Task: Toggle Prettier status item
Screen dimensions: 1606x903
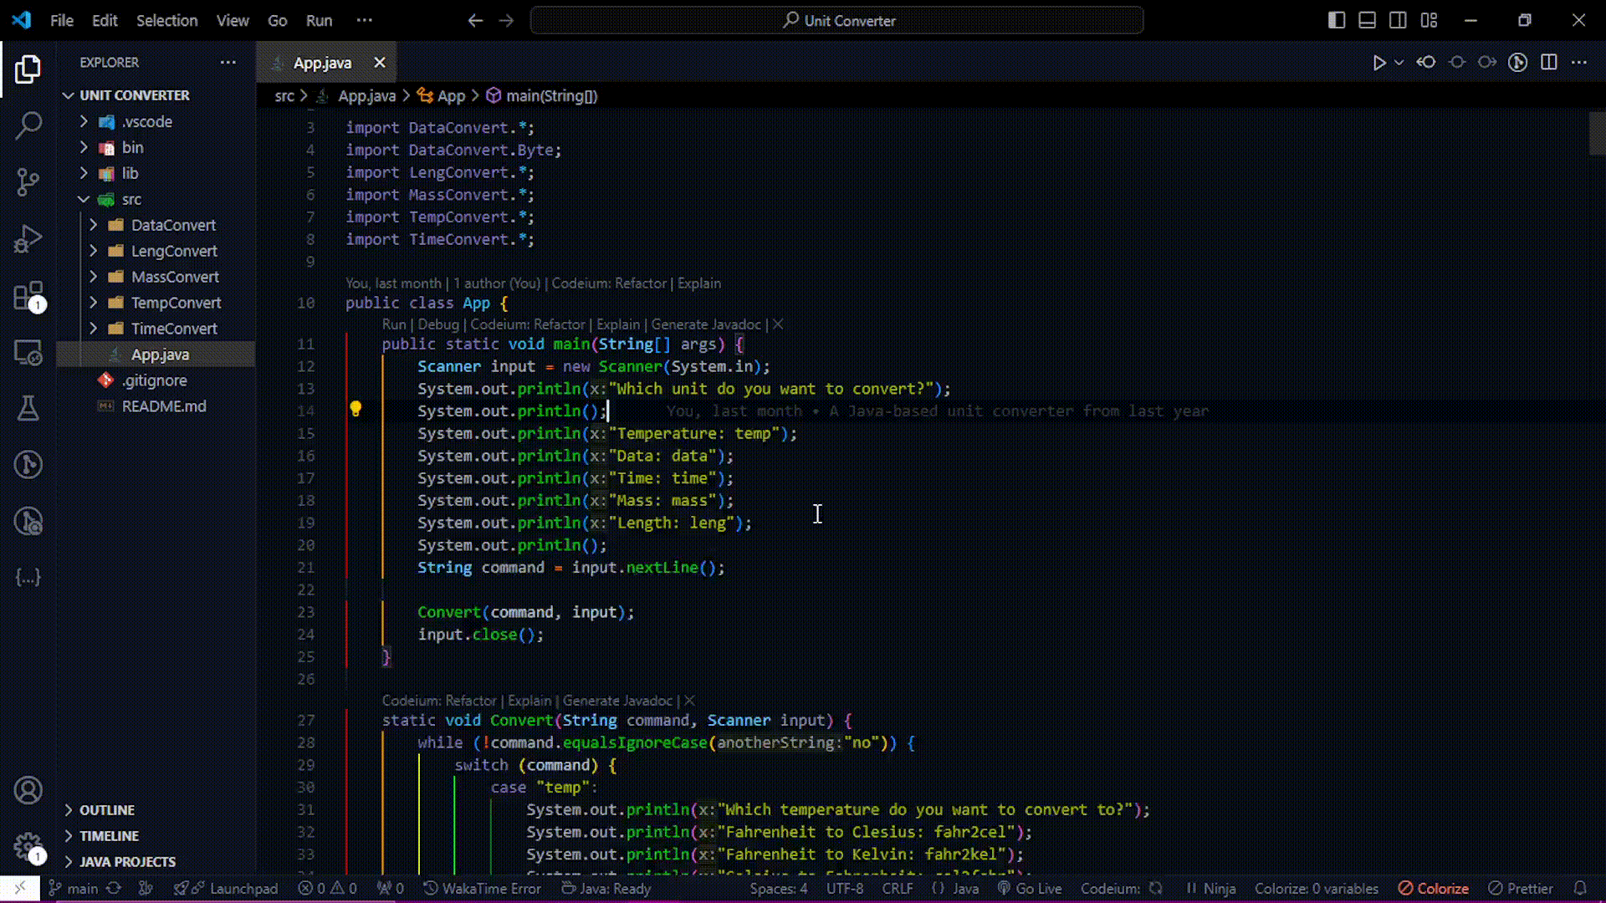Action: pyautogui.click(x=1521, y=888)
